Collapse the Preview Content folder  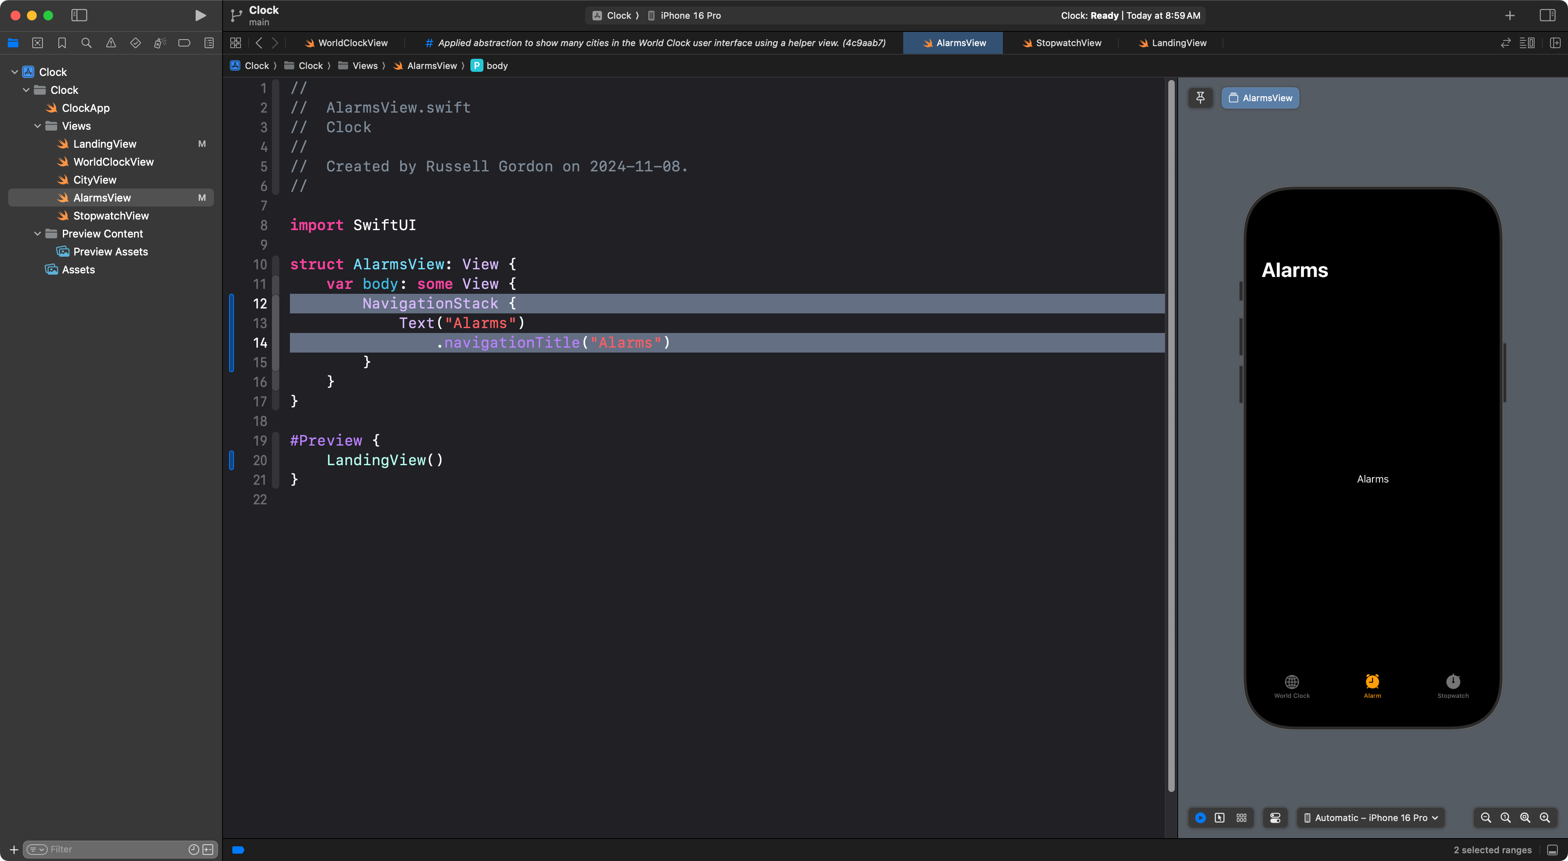pos(38,234)
